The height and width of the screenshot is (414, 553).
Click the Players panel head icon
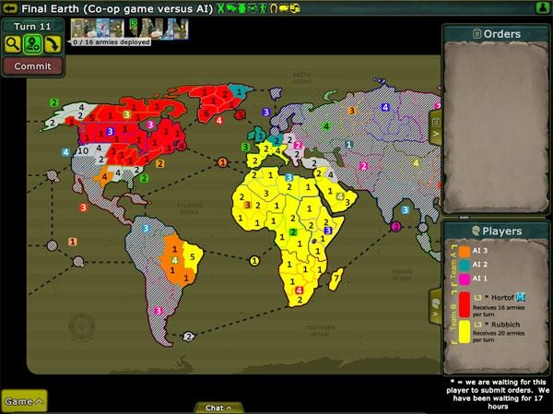[476, 231]
